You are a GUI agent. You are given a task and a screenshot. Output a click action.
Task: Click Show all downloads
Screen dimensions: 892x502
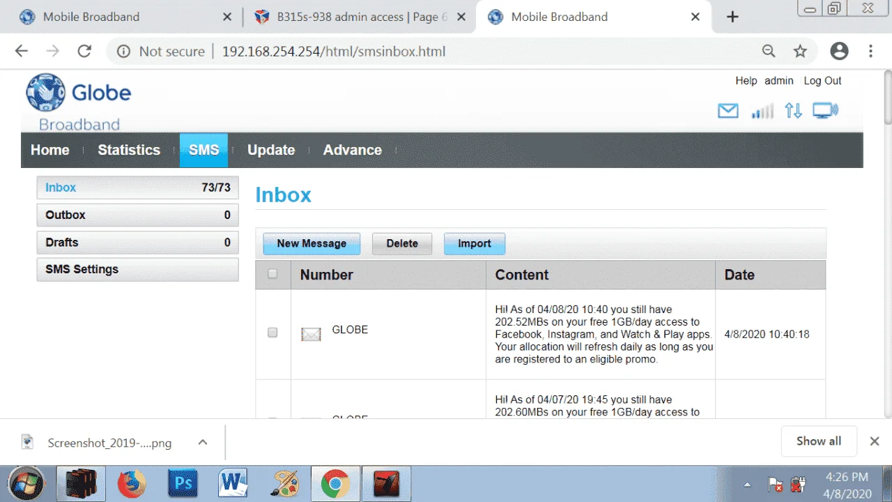(819, 441)
